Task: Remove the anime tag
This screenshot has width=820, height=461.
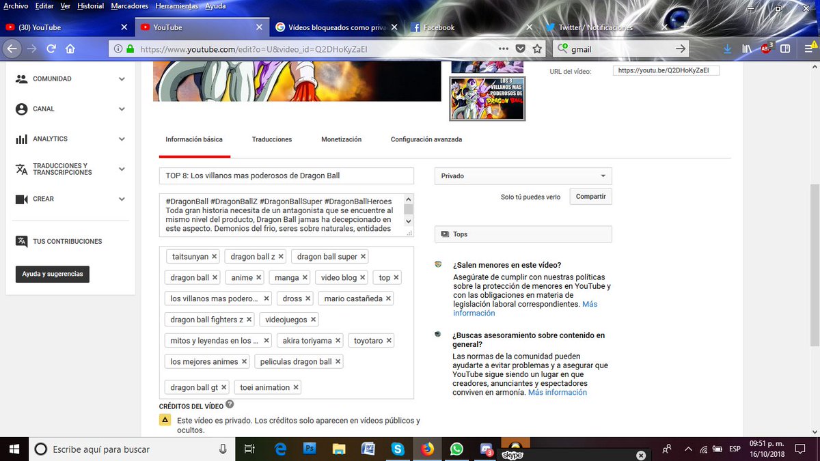Action: pos(259,278)
